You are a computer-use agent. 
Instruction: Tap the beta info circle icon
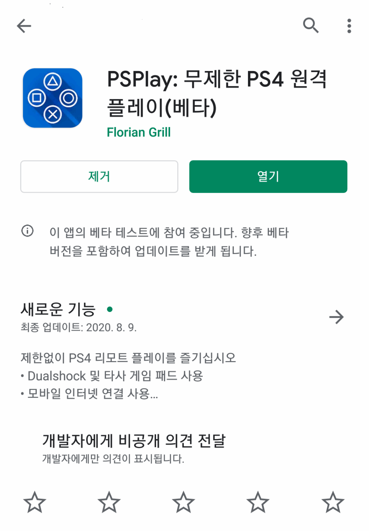pos(27,231)
